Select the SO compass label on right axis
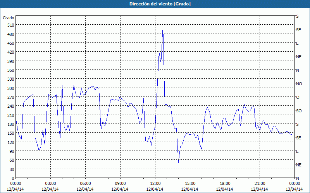Screen dimensions: 310x193 pos(299,111)
